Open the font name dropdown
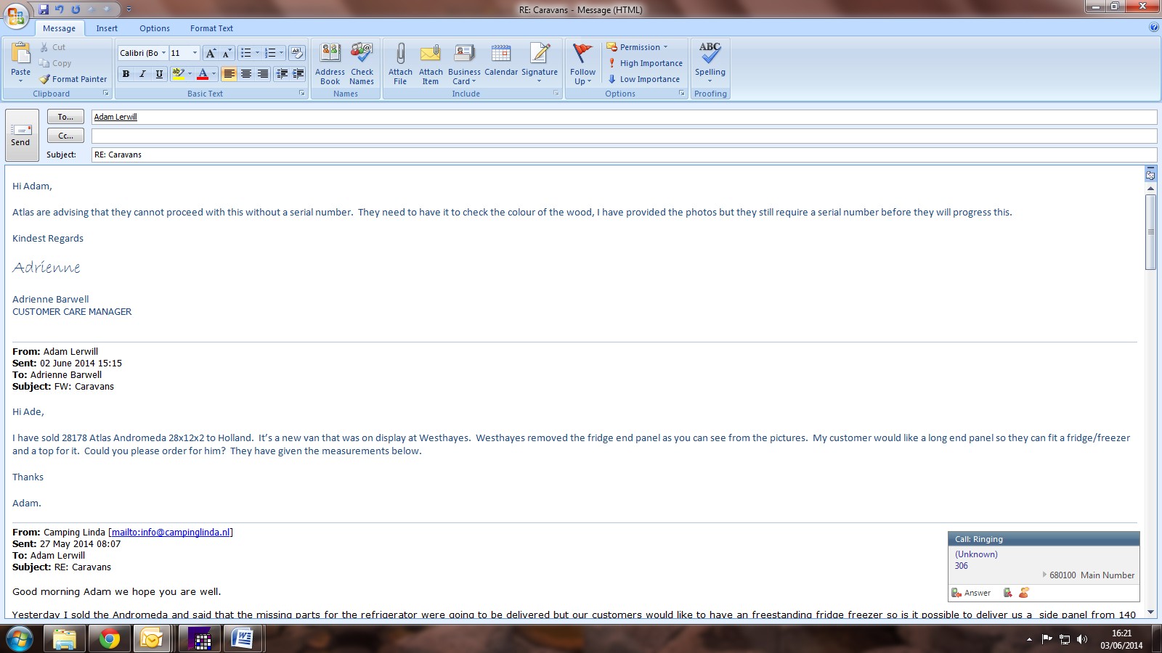1162x653 pixels. pos(163,53)
